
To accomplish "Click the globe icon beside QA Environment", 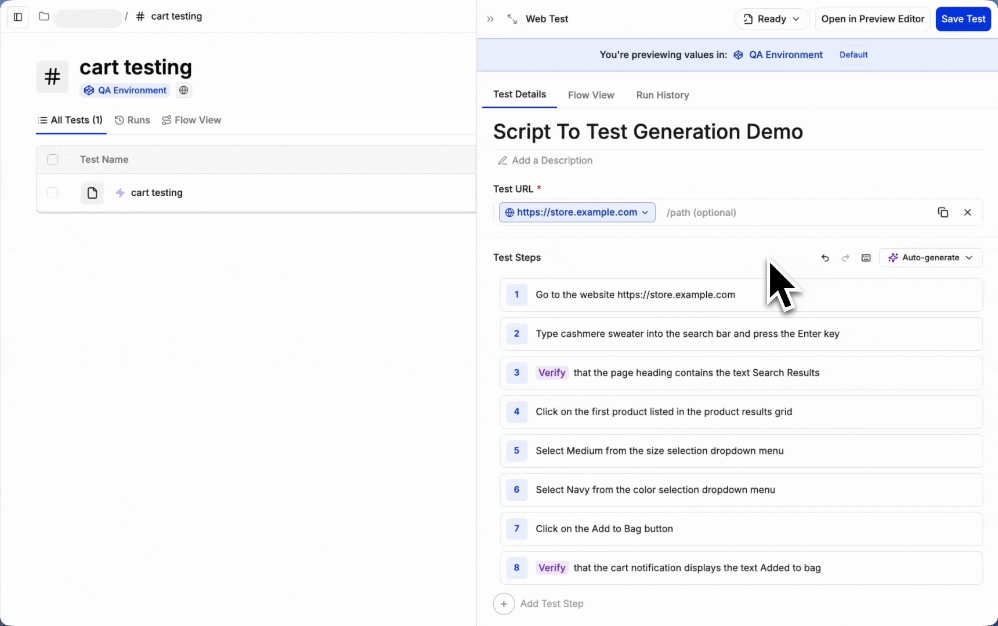I will [183, 90].
